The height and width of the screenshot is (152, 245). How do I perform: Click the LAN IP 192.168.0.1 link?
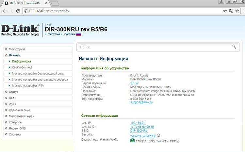[138, 123]
